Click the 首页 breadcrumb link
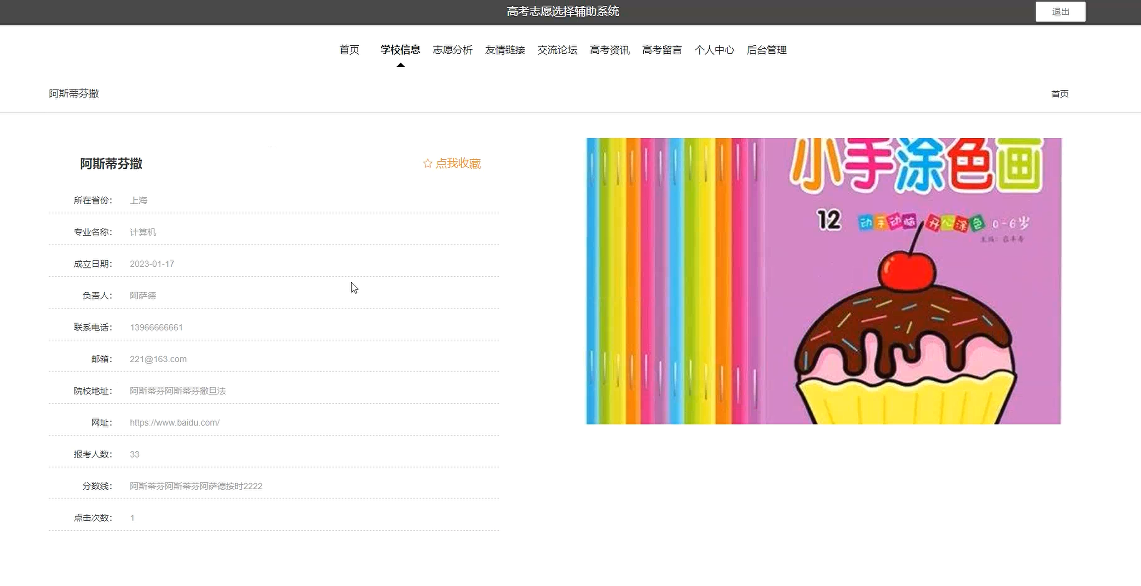The height and width of the screenshot is (586, 1141). point(1060,93)
